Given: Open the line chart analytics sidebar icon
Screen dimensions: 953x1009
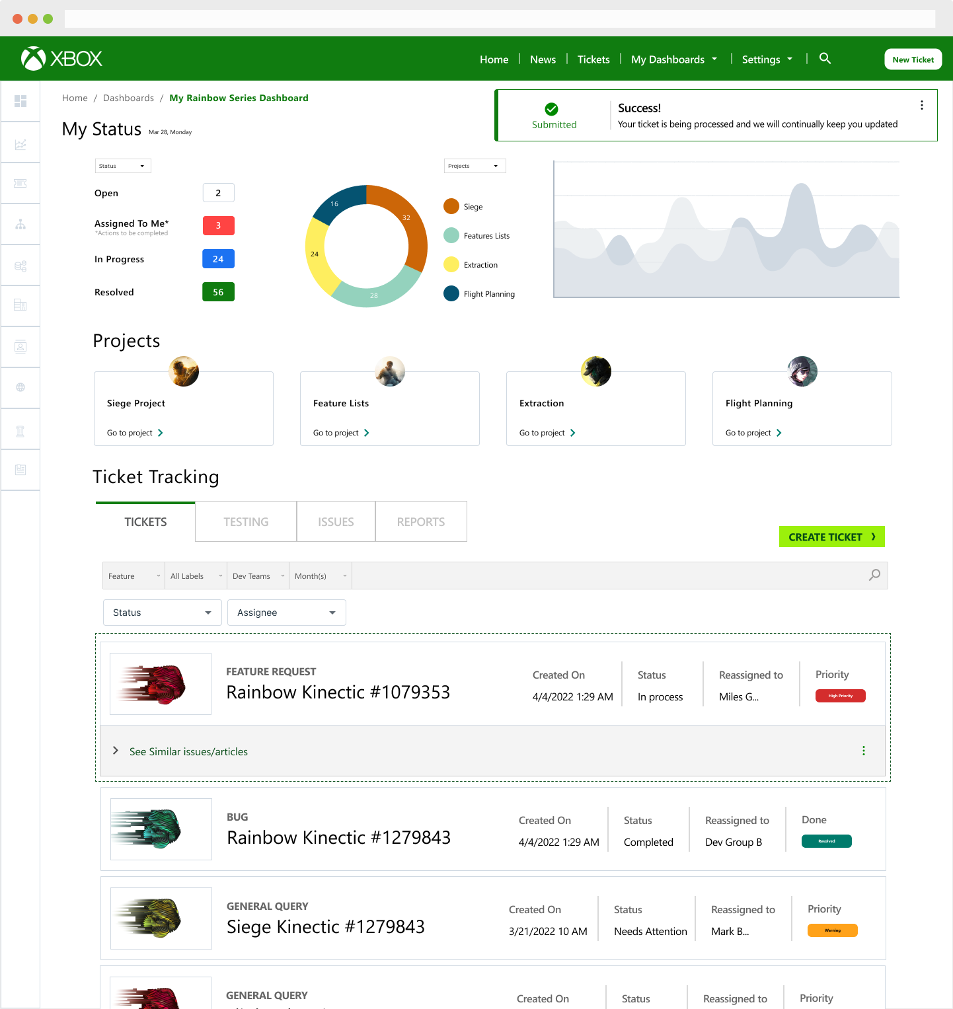Looking at the screenshot, I should [x=20, y=143].
